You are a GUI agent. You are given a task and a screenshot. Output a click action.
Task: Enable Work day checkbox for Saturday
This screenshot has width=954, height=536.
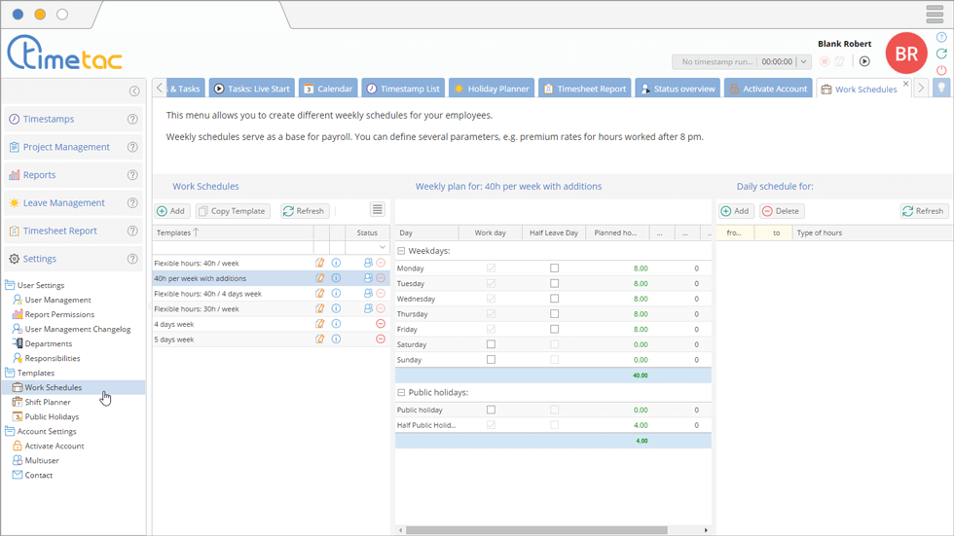click(491, 344)
